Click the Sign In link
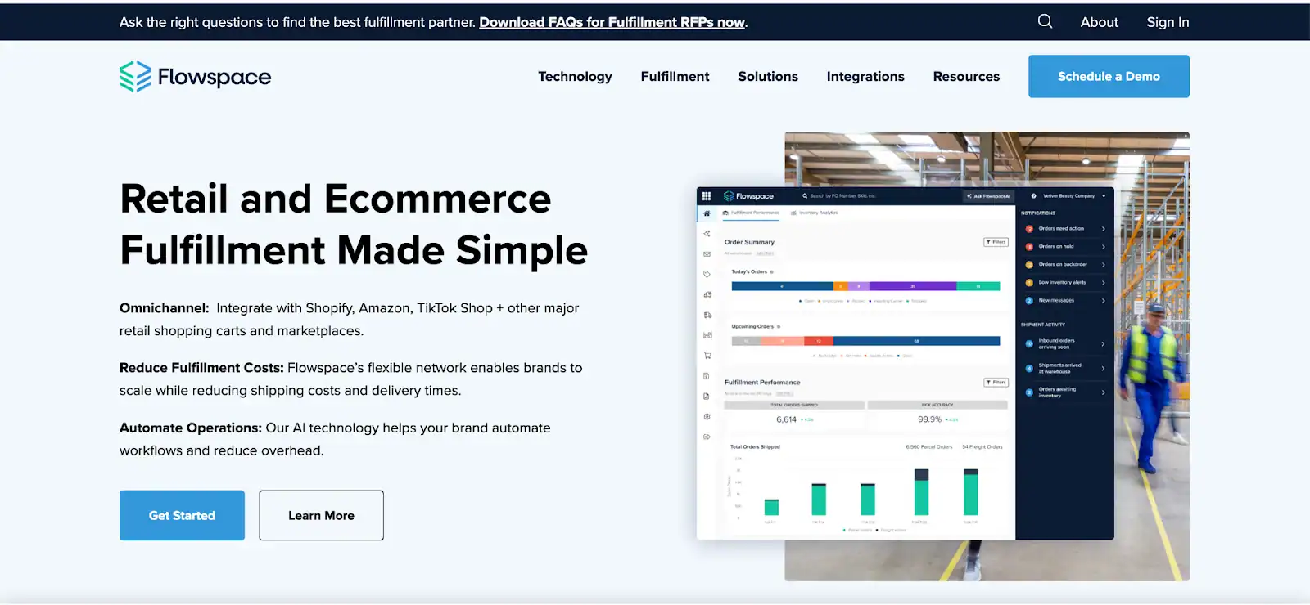 click(1168, 22)
